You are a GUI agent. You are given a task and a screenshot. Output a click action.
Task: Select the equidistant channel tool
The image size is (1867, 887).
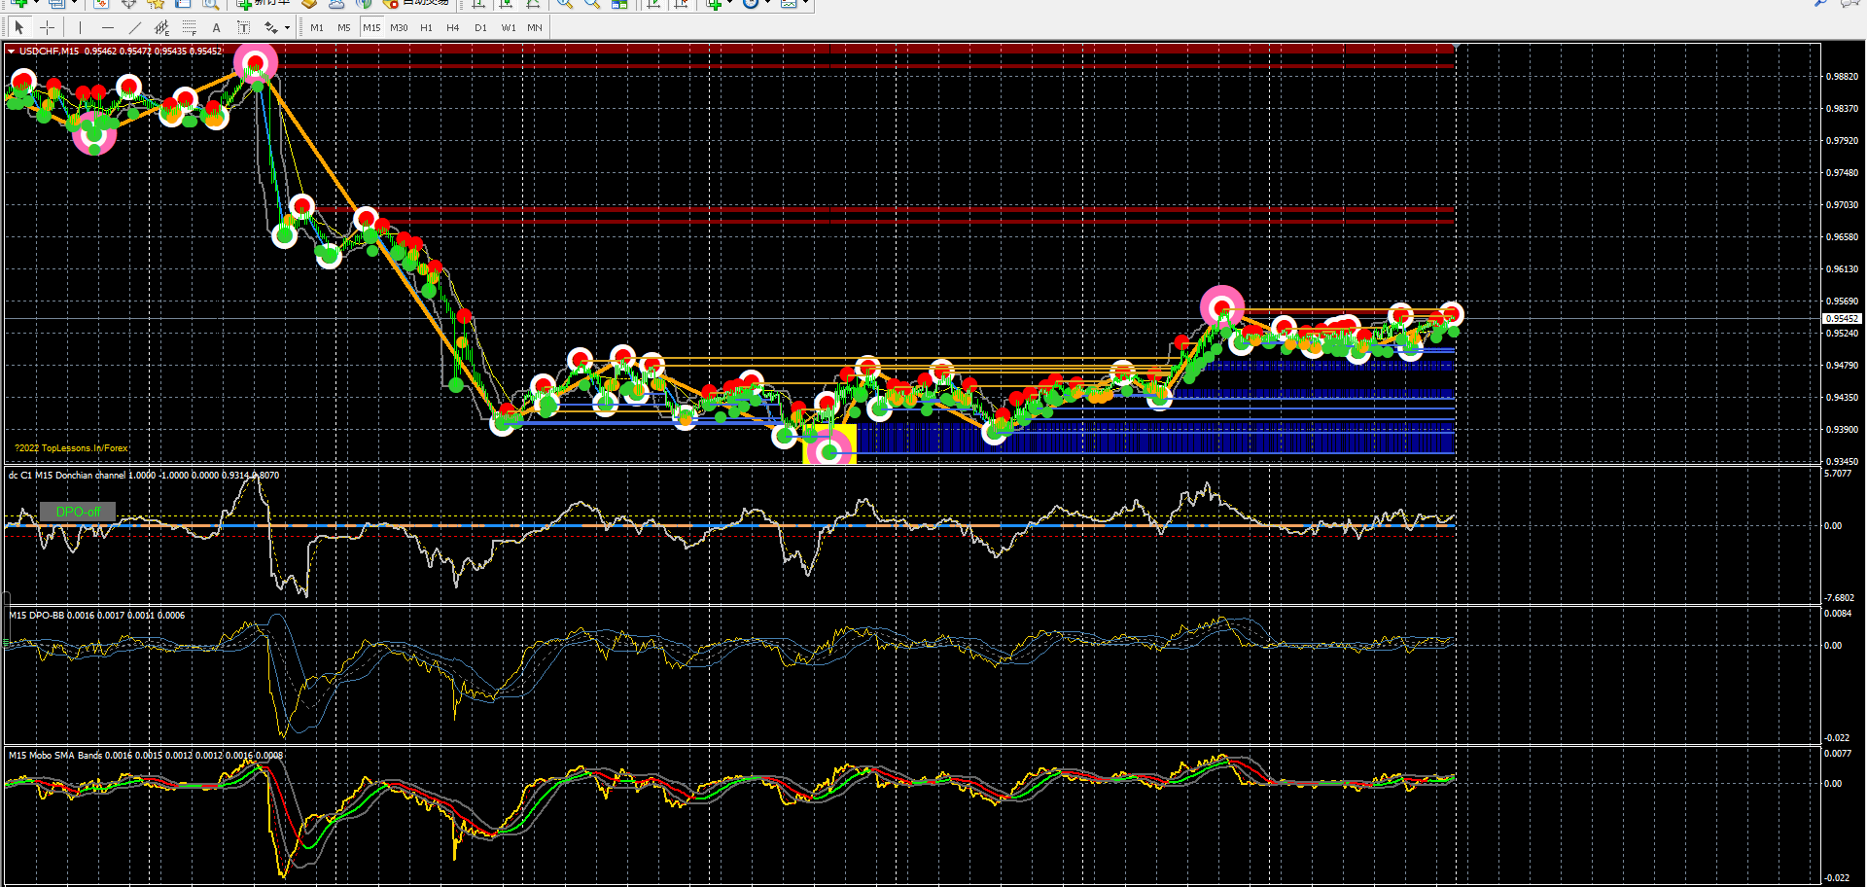pyautogui.click(x=162, y=27)
